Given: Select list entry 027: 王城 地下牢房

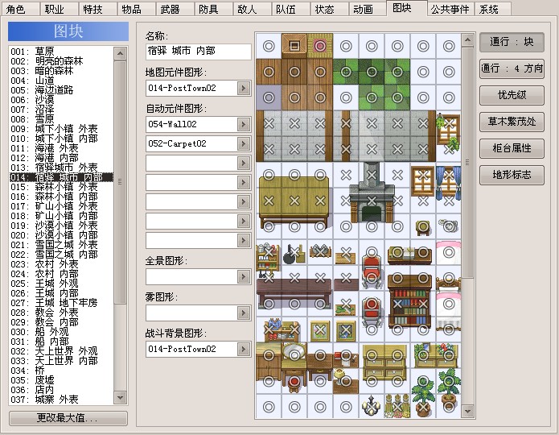Looking at the screenshot, I should pos(62,303).
